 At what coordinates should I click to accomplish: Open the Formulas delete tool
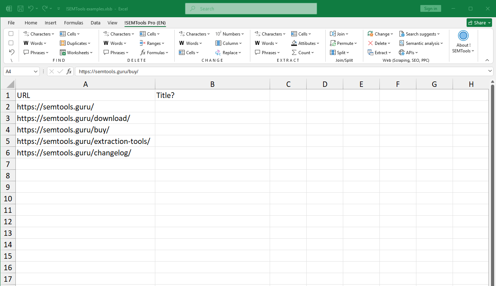(x=154, y=52)
